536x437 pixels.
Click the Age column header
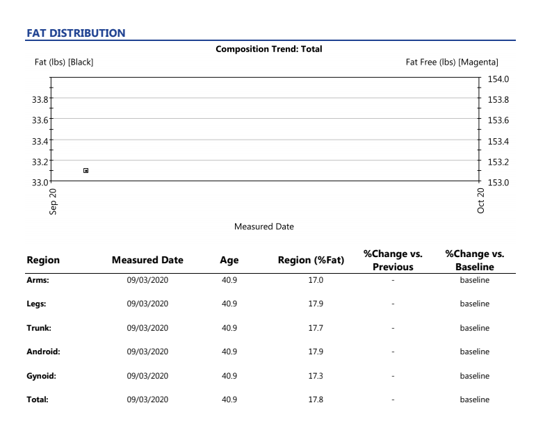tap(229, 260)
